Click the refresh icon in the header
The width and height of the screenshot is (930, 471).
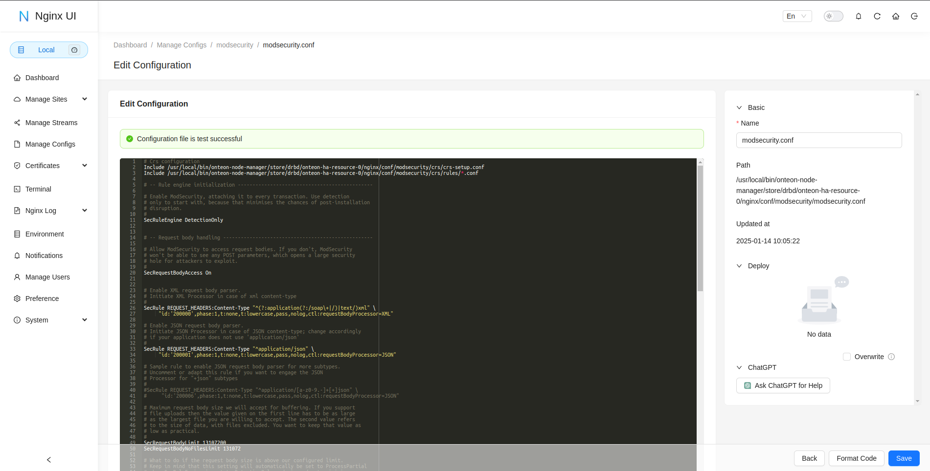[877, 16]
